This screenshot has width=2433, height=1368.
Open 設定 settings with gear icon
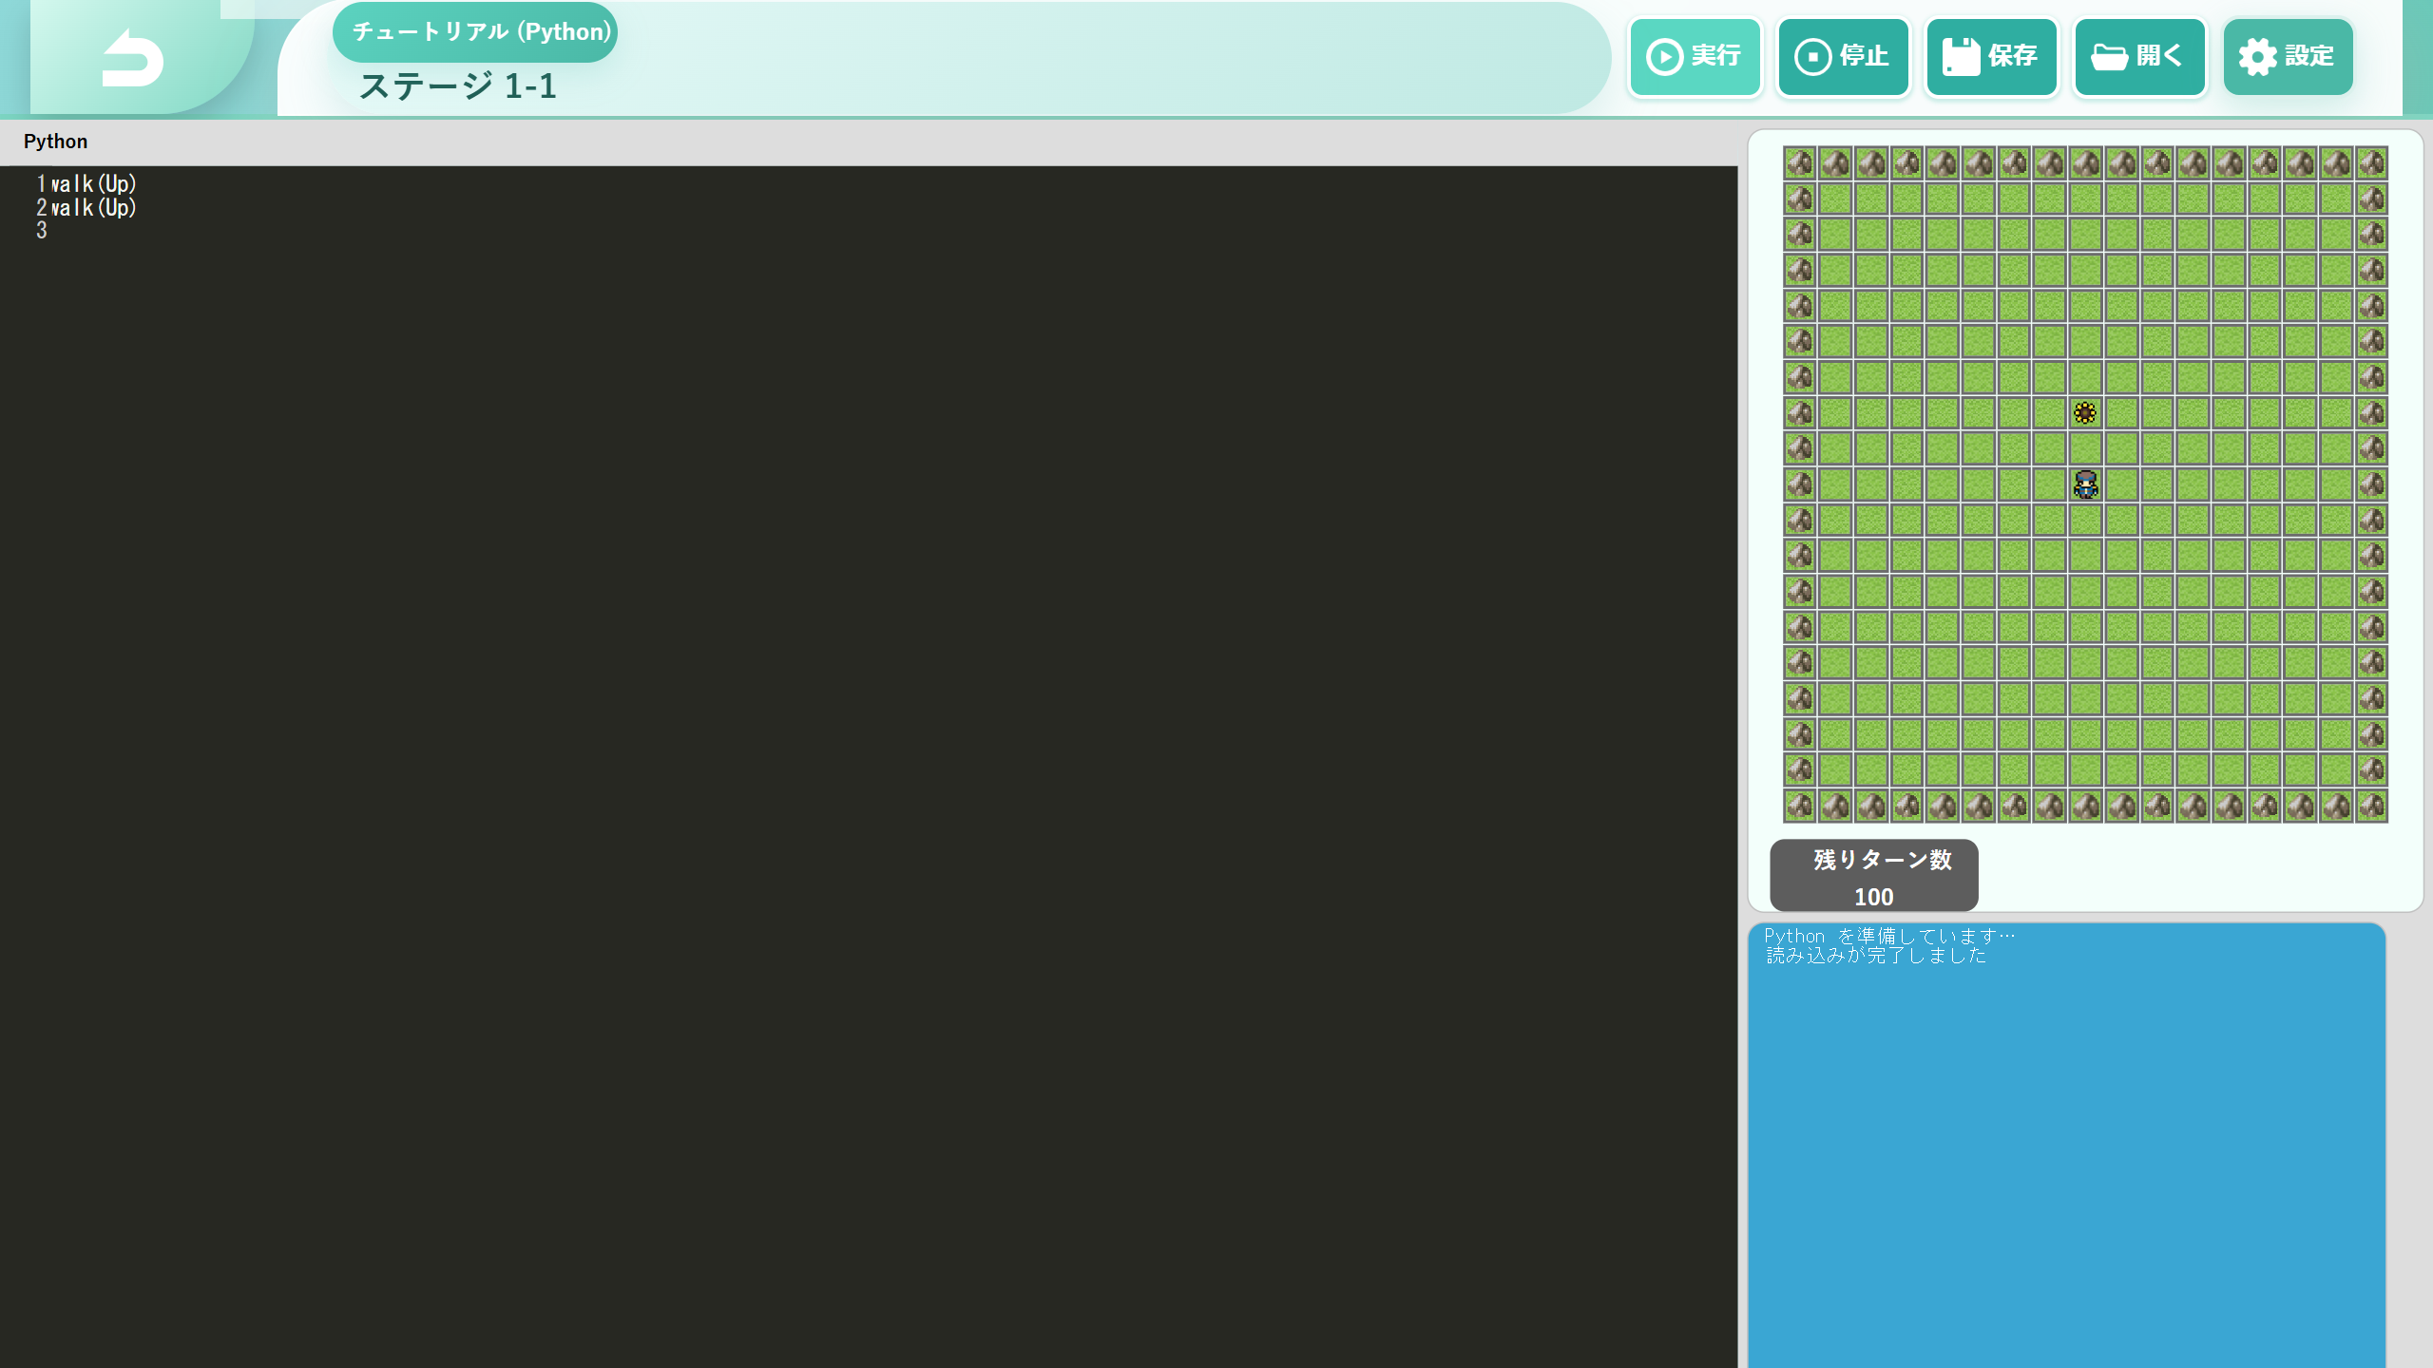2288,57
